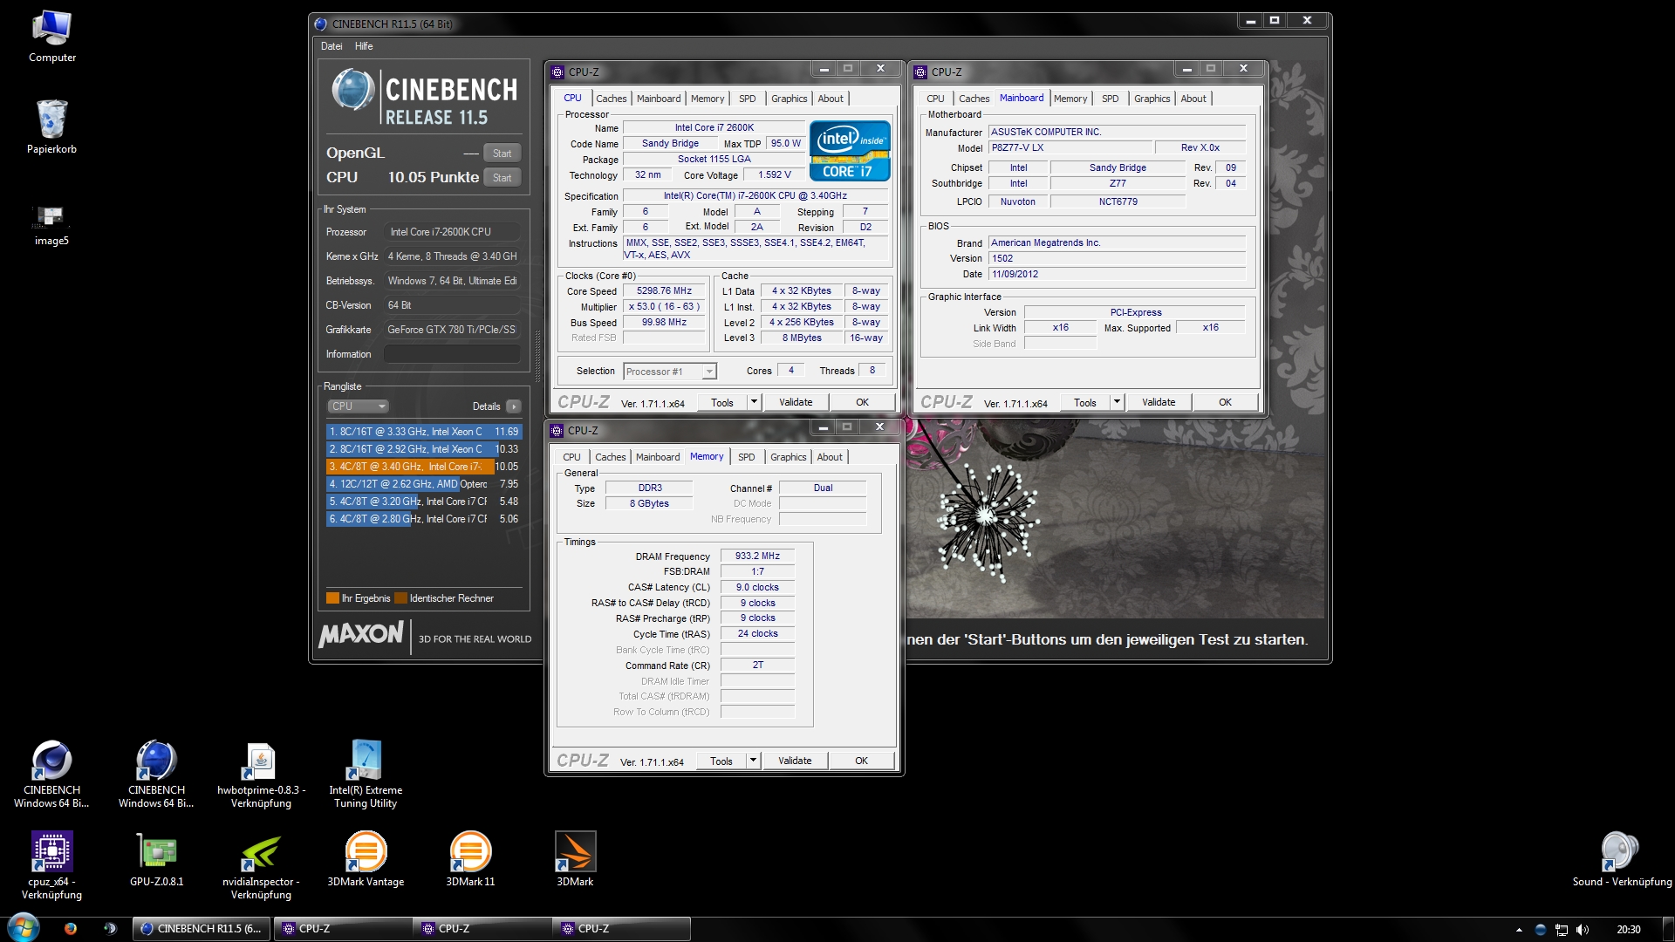Click the DRAM Frequency value 933.2 MHz
Image resolution: width=1675 pixels, height=942 pixels.
pyautogui.click(x=757, y=556)
